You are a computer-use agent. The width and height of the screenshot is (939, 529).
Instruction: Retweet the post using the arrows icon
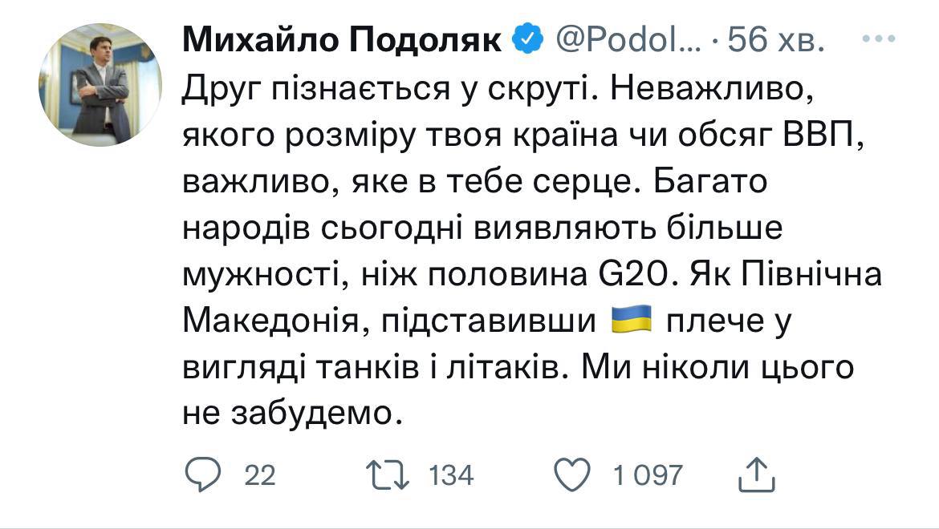point(389,475)
